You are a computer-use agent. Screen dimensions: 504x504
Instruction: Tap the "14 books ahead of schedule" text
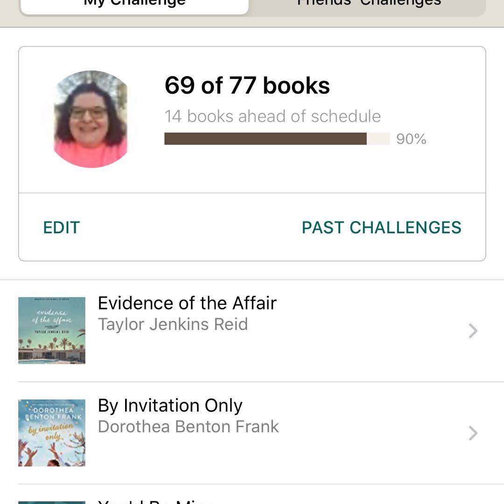click(273, 116)
